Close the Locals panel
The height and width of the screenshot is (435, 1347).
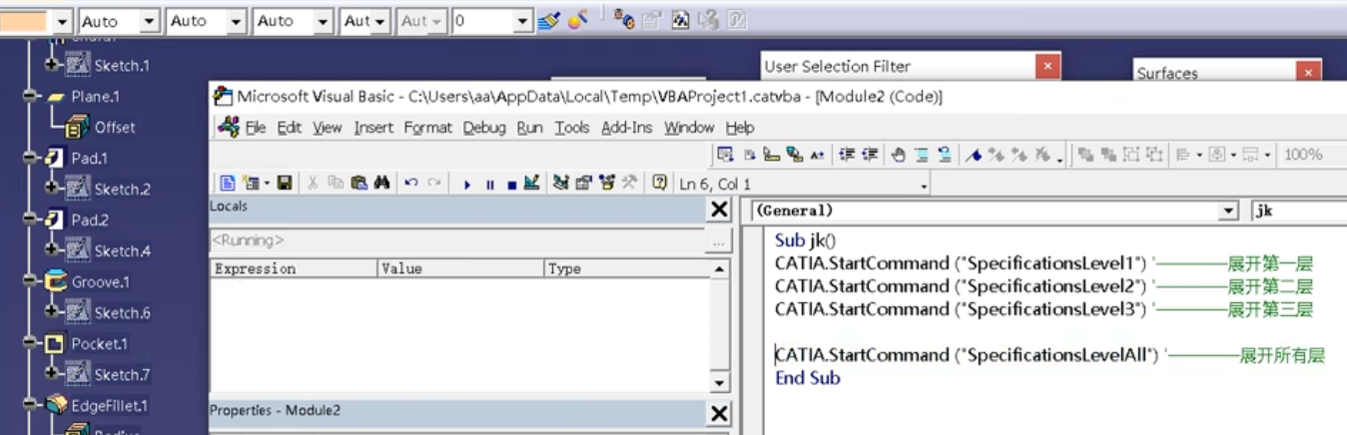click(719, 210)
